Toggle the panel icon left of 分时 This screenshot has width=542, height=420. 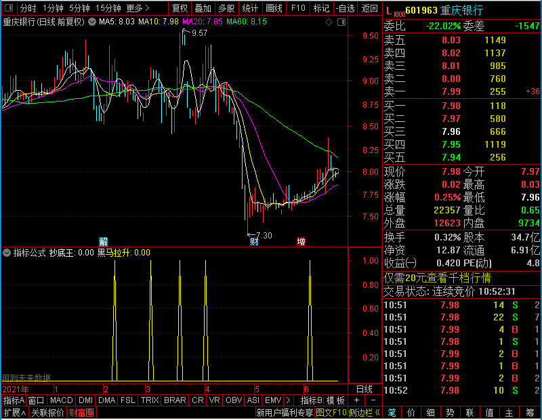click(9, 7)
